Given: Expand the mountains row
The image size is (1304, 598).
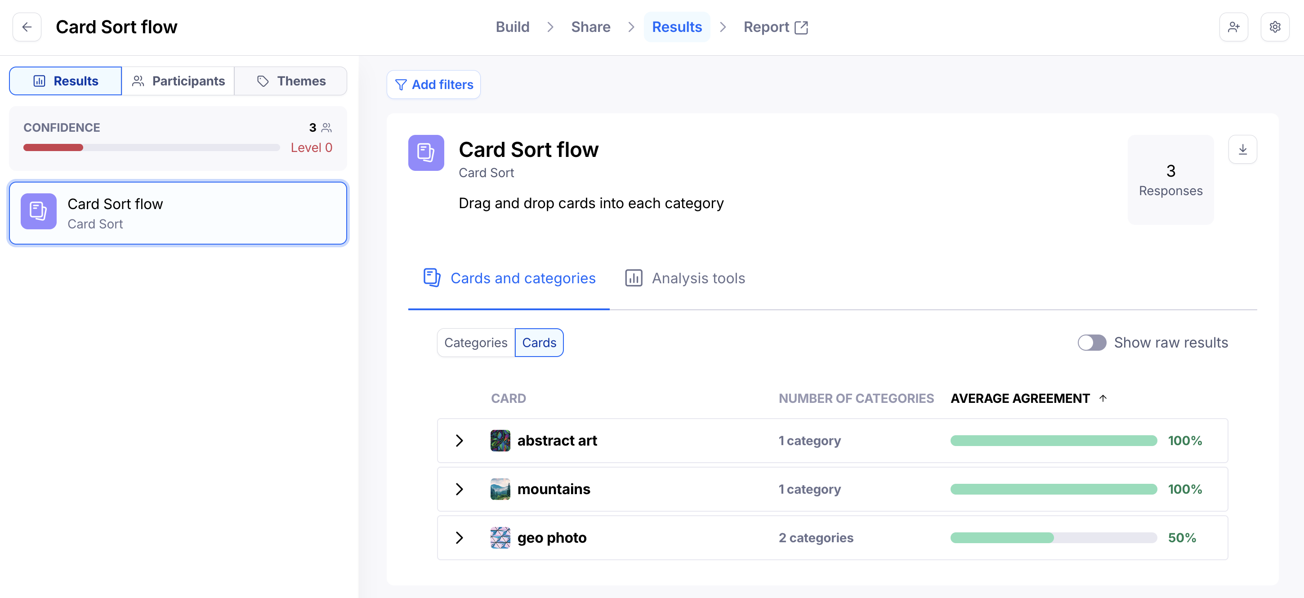Looking at the screenshot, I should [x=459, y=489].
